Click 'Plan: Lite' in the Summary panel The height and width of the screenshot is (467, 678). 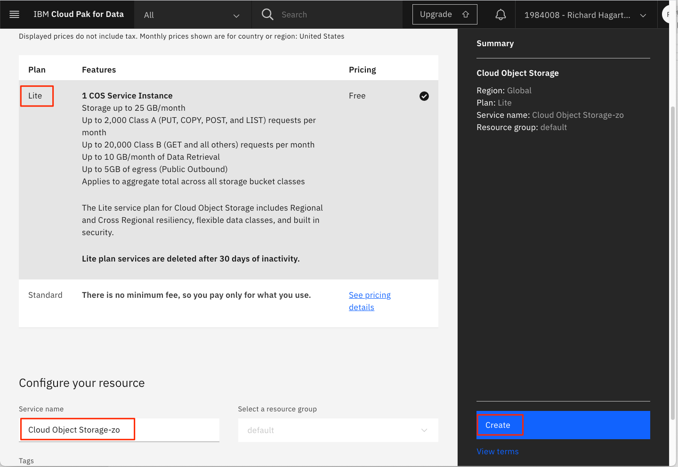click(x=494, y=103)
